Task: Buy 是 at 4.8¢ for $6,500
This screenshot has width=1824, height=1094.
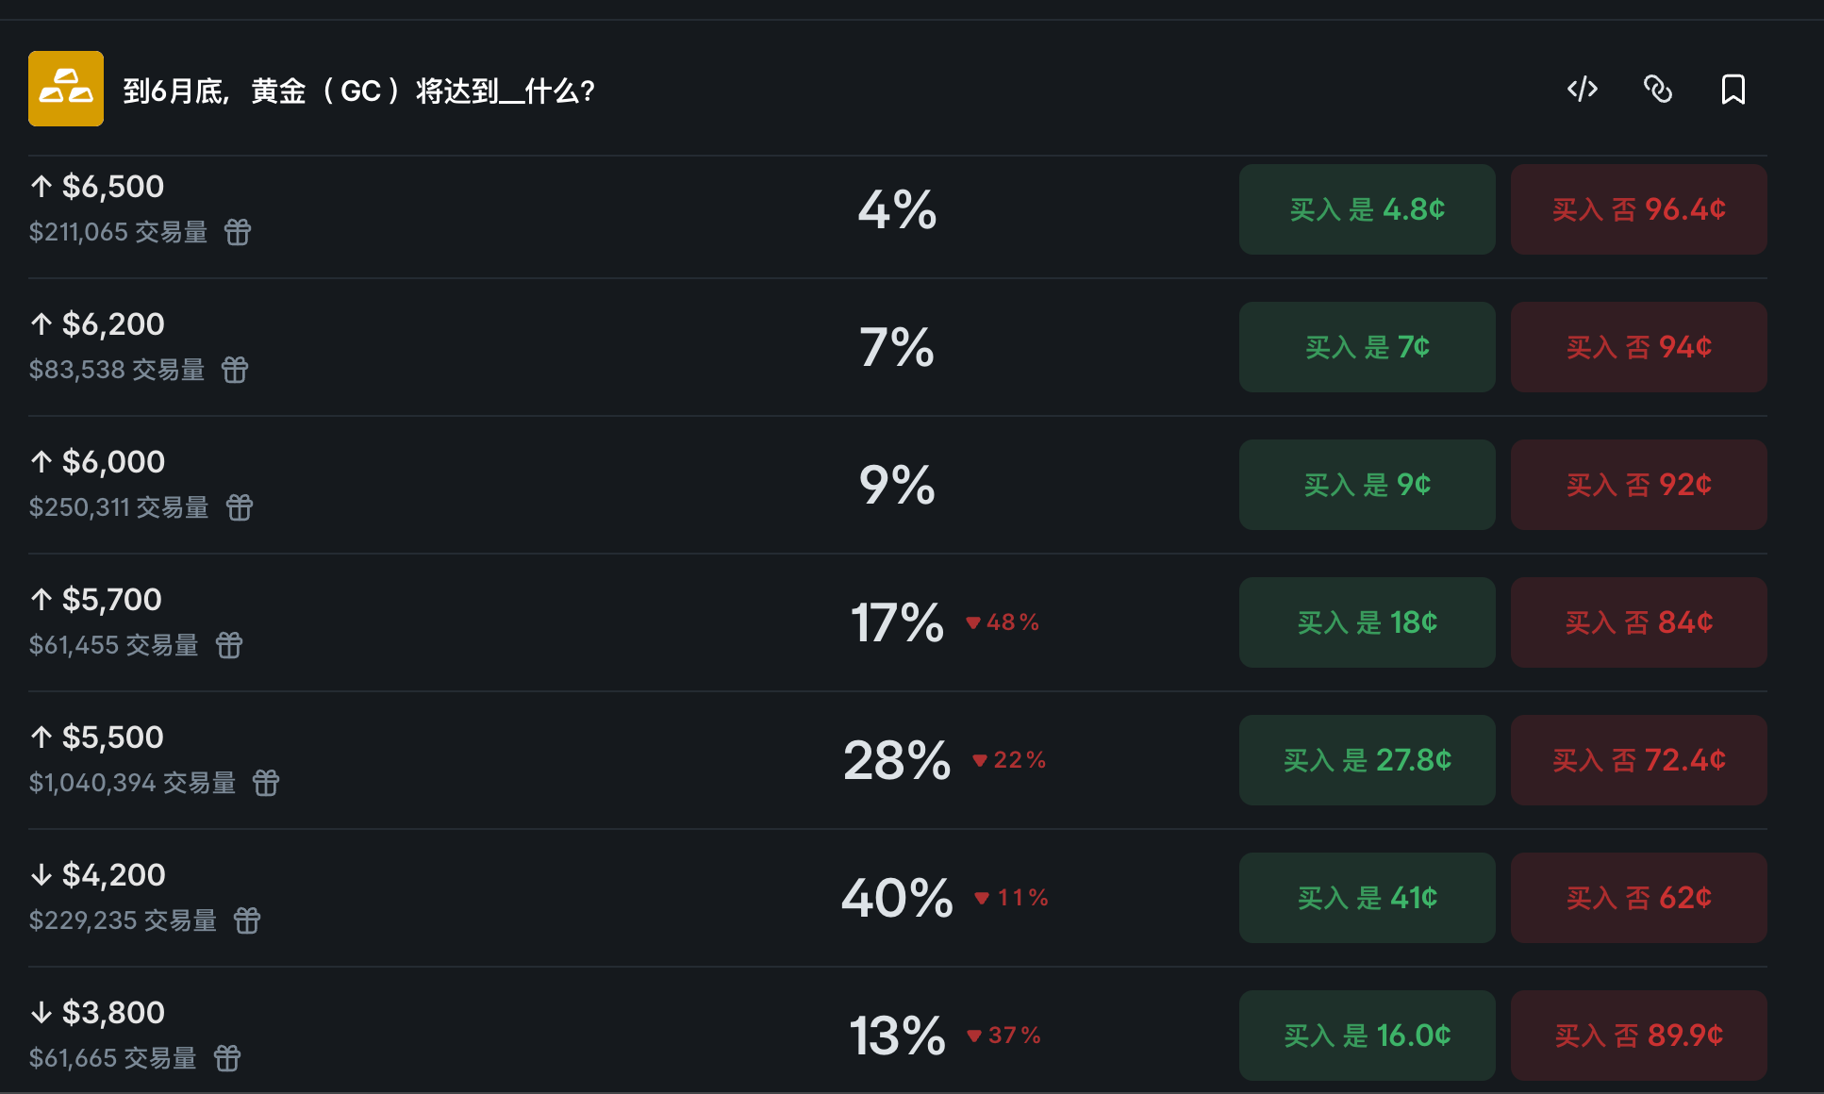Action: (x=1367, y=209)
